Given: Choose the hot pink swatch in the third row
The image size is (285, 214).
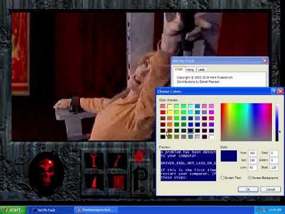Looking at the screenshot, I should pyautogui.click(x=211, y=118).
